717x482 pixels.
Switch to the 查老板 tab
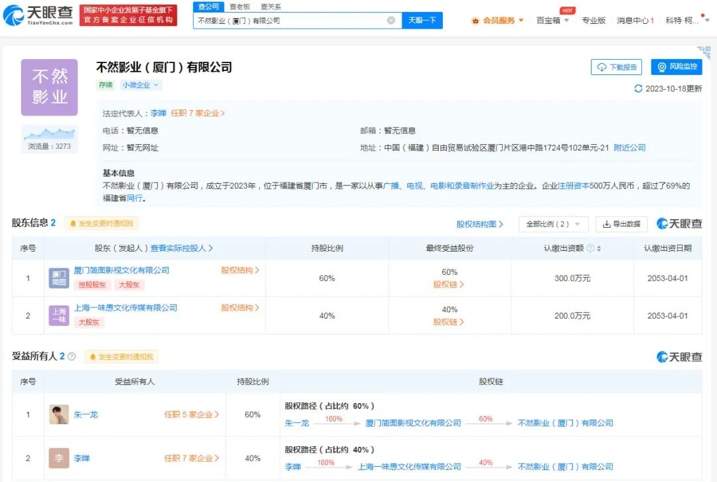click(240, 7)
